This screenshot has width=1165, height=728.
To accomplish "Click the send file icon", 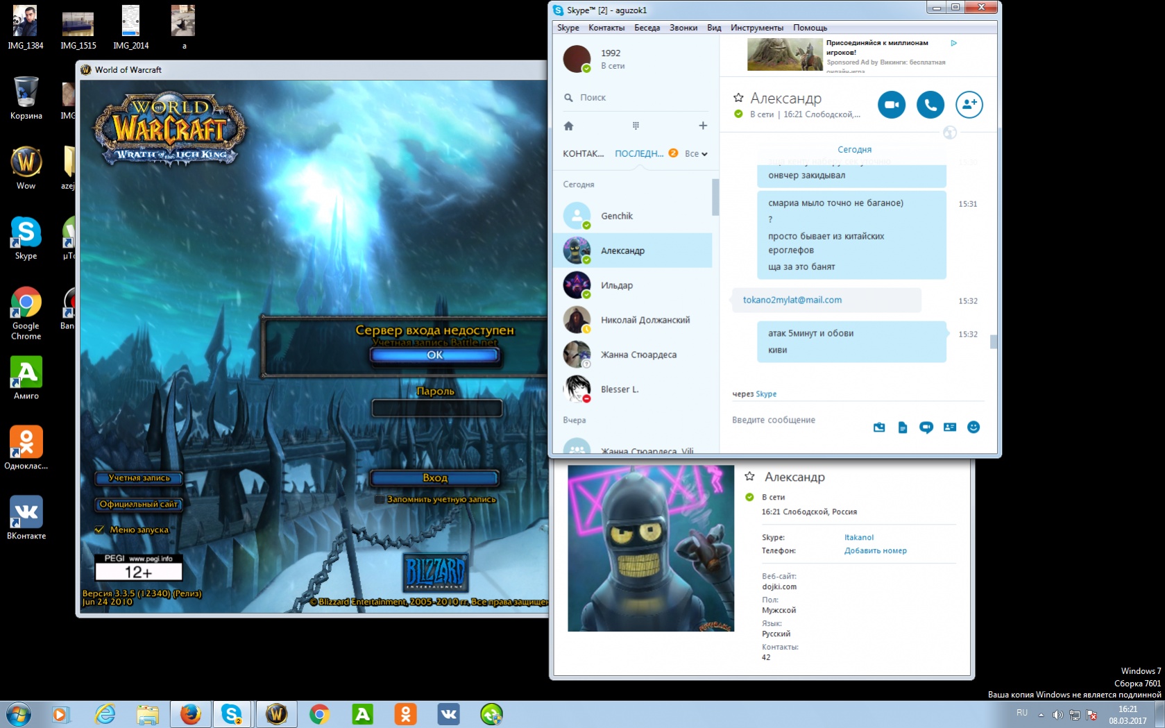I will point(902,427).
